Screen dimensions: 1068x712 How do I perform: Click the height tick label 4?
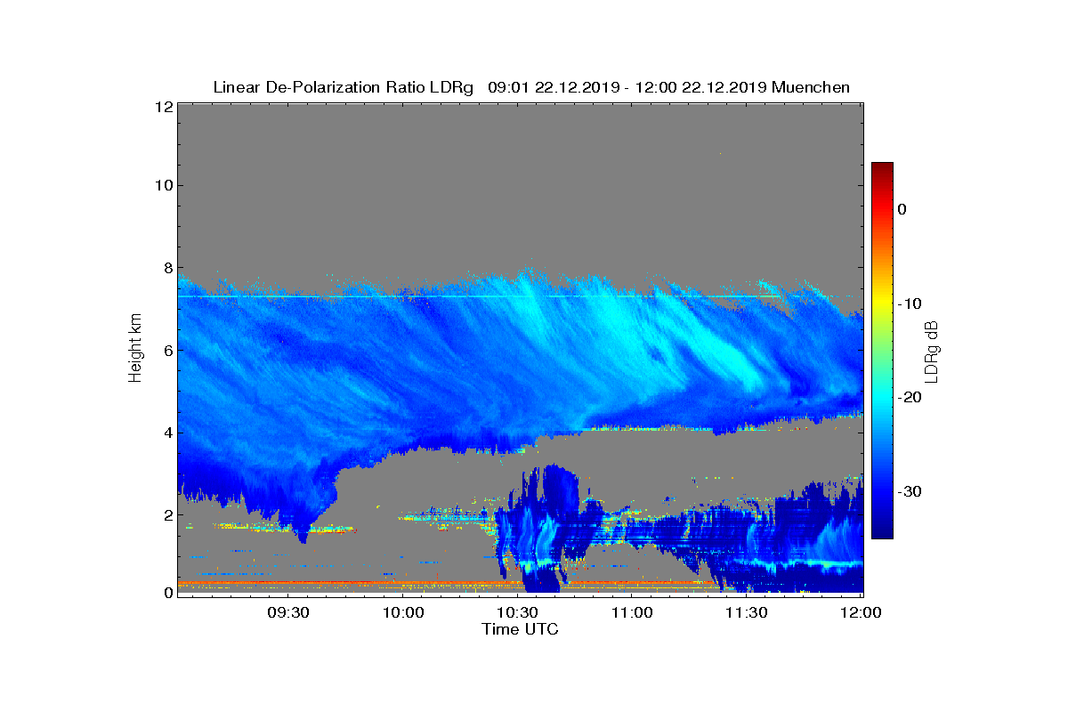pos(166,433)
